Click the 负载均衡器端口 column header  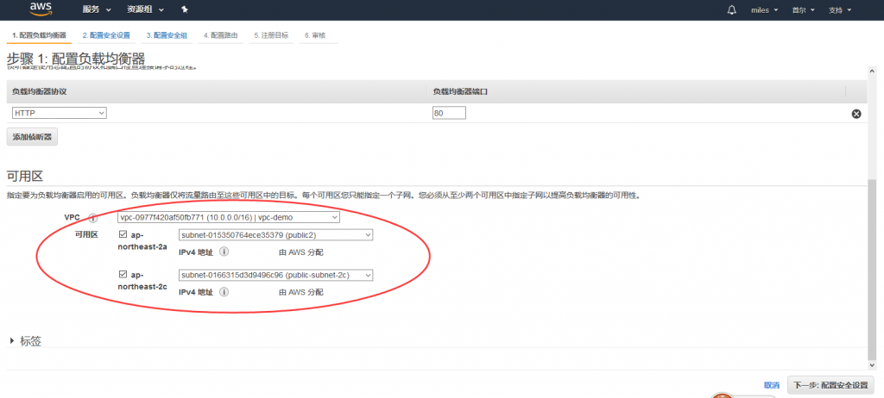coord(460,91)
